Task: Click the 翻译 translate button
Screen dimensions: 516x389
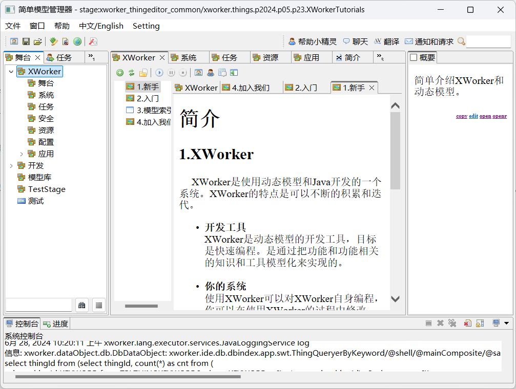Action: click(x=387, y=41)
